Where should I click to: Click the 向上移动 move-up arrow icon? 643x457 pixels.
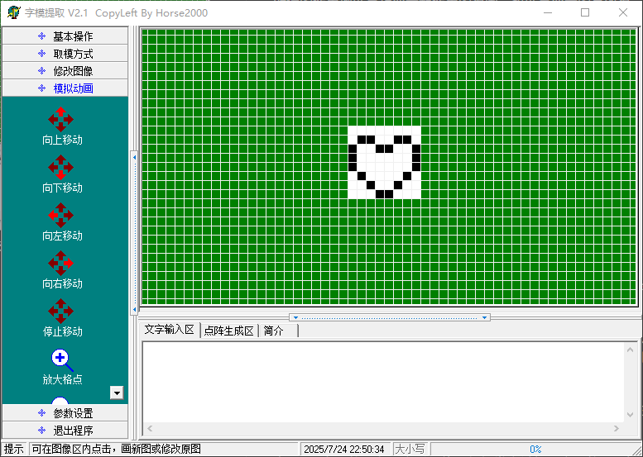pyautogui.click(x=60, y=120)
